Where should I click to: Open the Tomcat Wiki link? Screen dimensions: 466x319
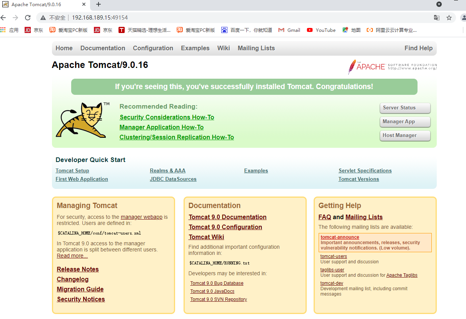[x=206, y=237]
